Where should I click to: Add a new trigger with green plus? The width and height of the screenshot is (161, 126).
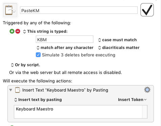(x=12, y=31)
